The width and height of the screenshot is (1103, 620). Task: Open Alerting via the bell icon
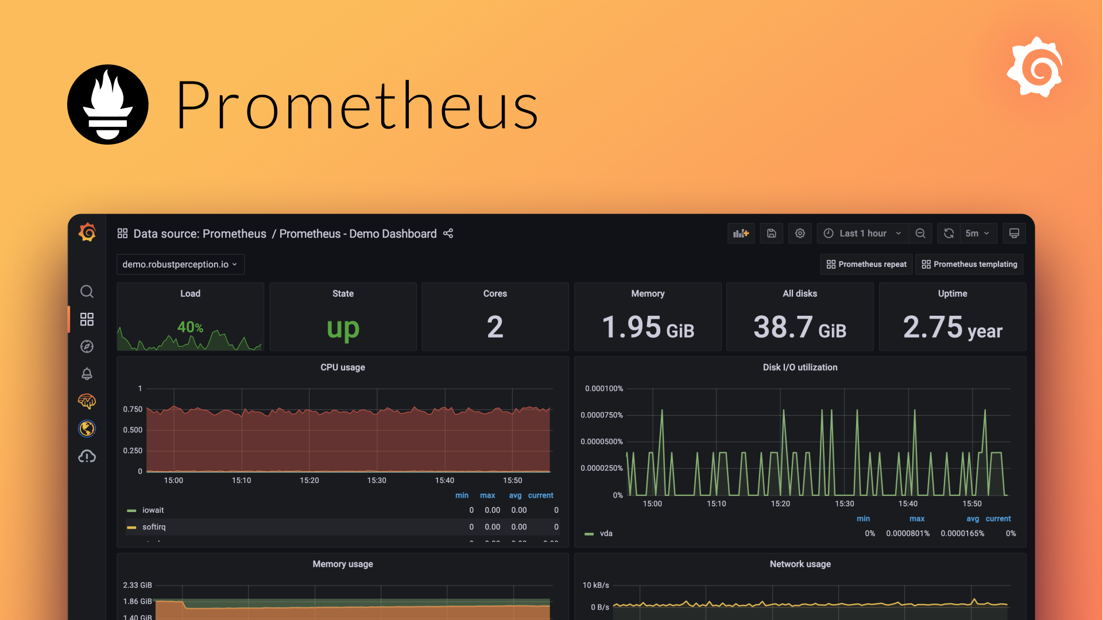coord(87,374)
